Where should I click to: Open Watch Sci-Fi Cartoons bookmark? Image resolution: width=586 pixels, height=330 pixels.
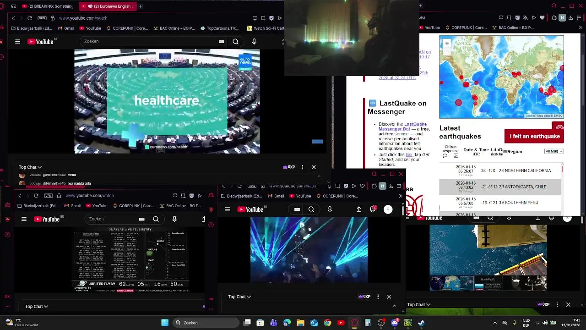coord(266,28)
